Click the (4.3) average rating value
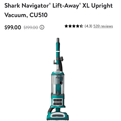The width and height of the screenshot is (121, 121). [88, 26]
